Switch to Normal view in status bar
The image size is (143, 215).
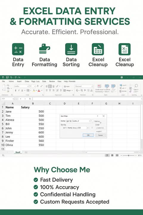(107, 155)
